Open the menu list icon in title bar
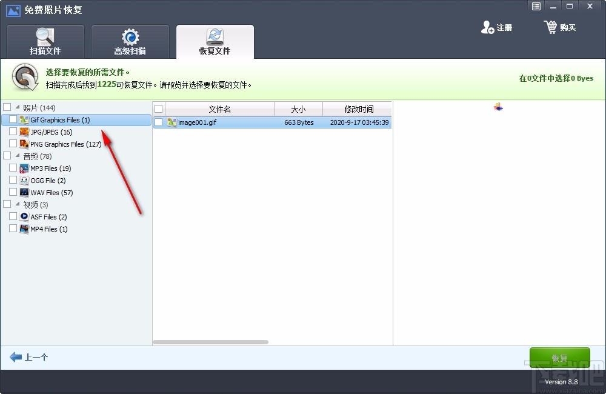606x394 pixels. (x=536, y=6)
